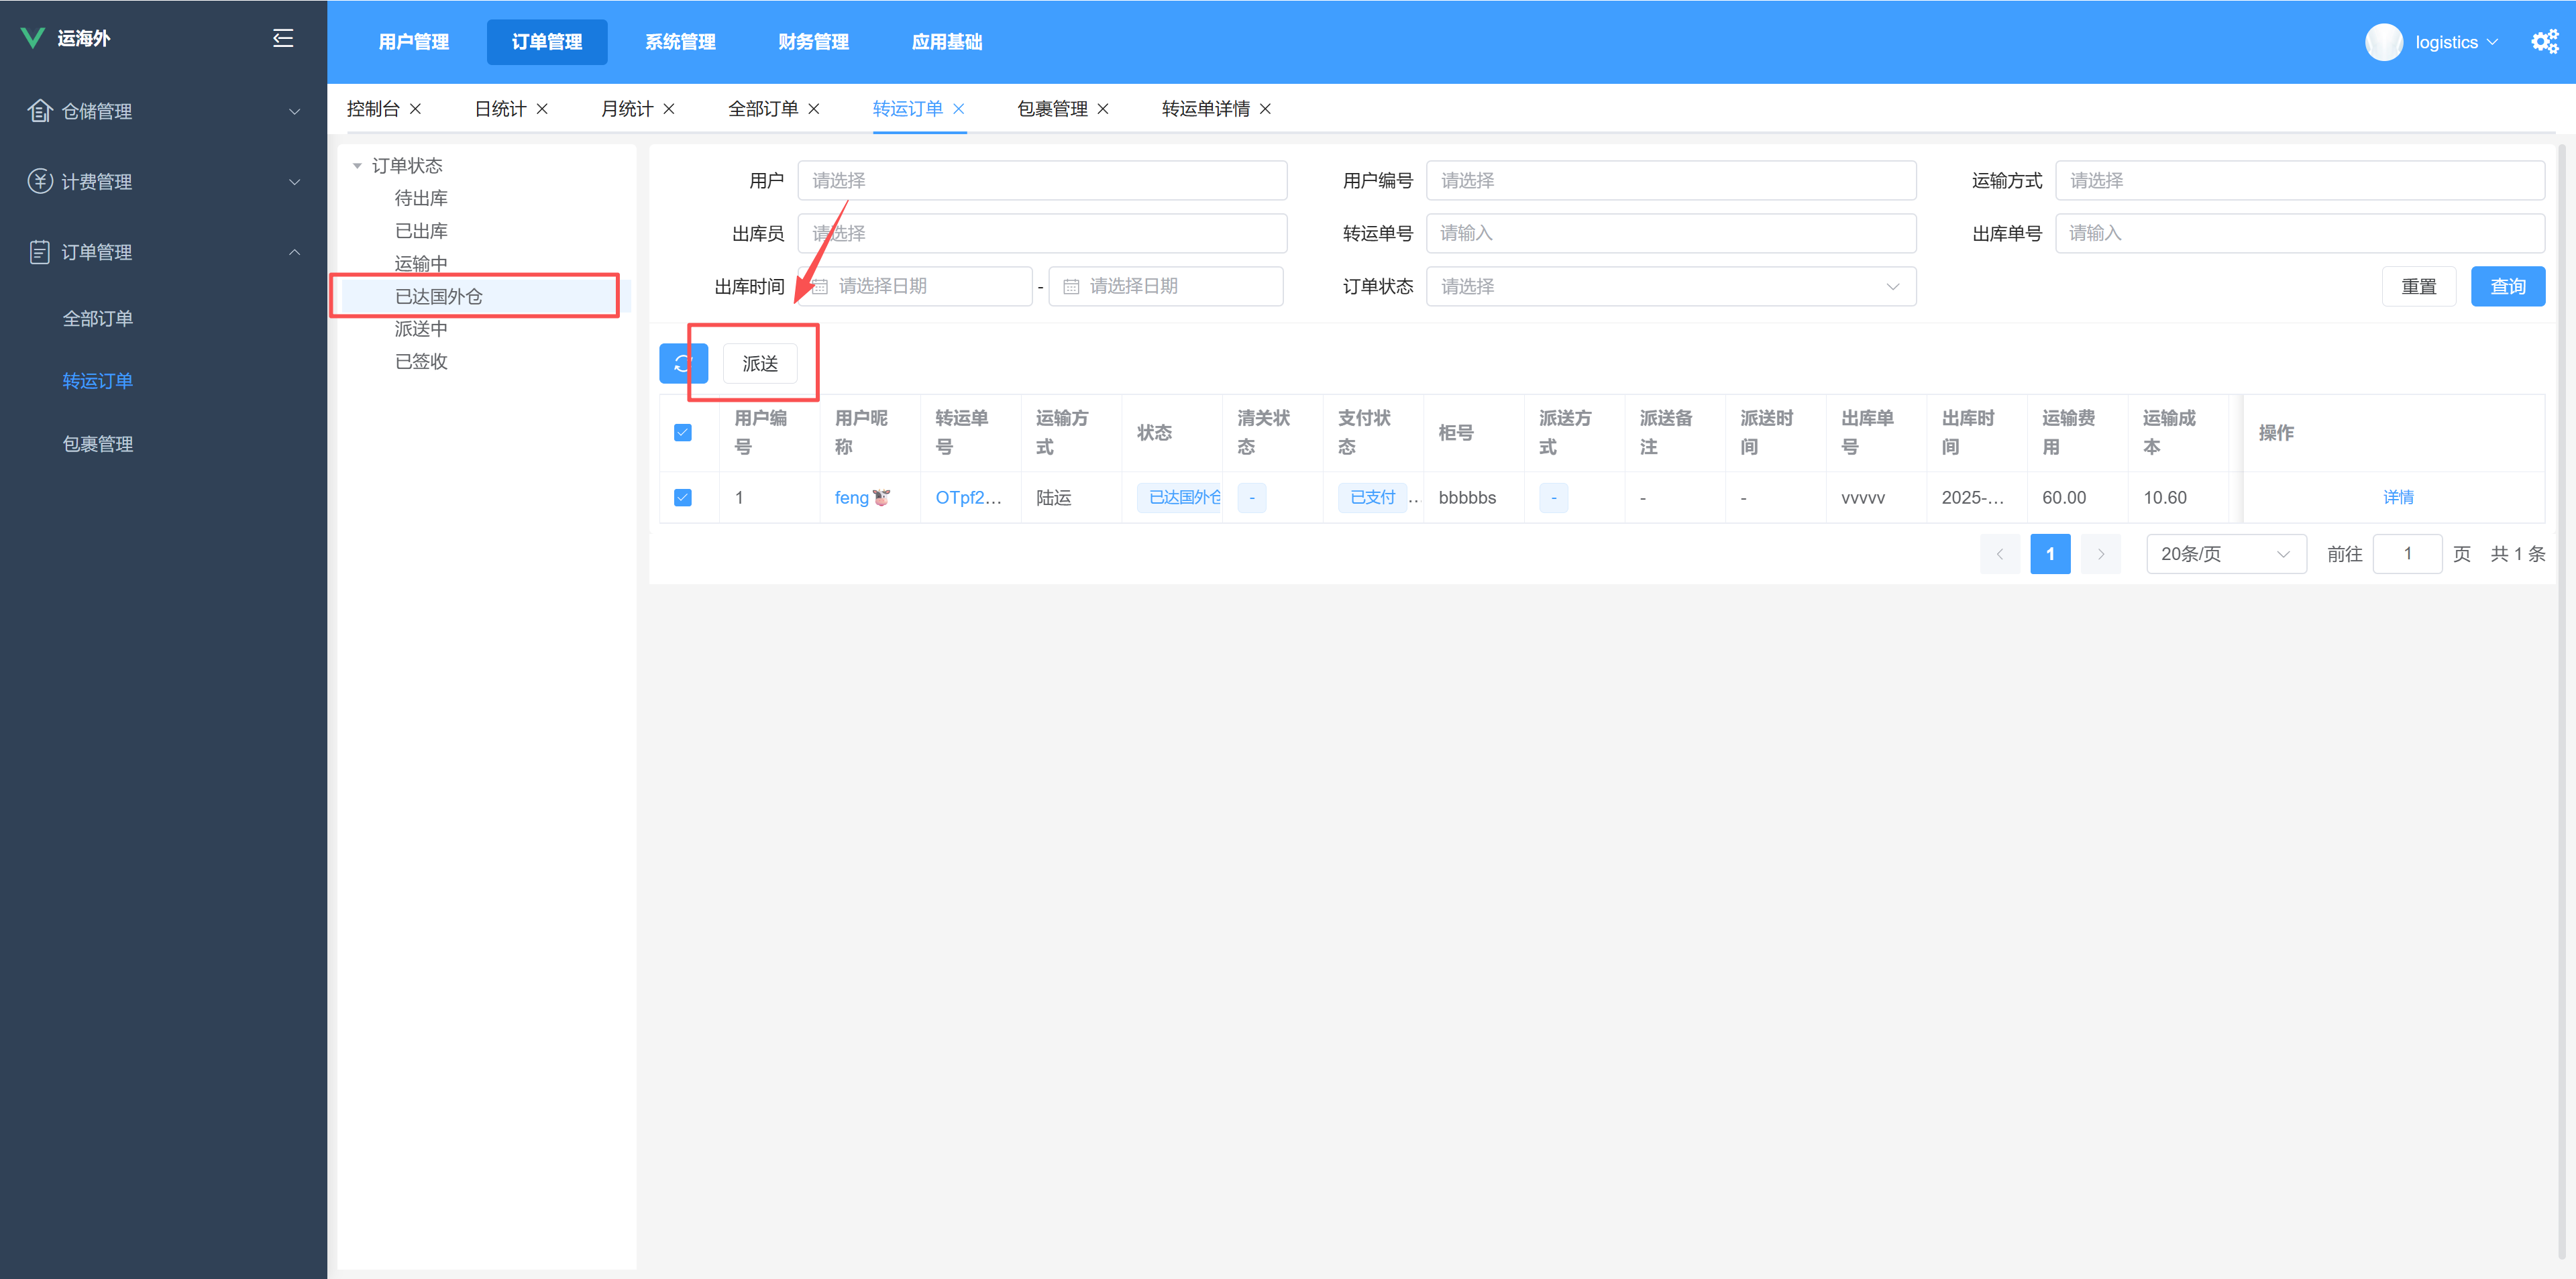2576x1279 pixels.
Task: Click the calendar icon in start date field
Action: 820,287
